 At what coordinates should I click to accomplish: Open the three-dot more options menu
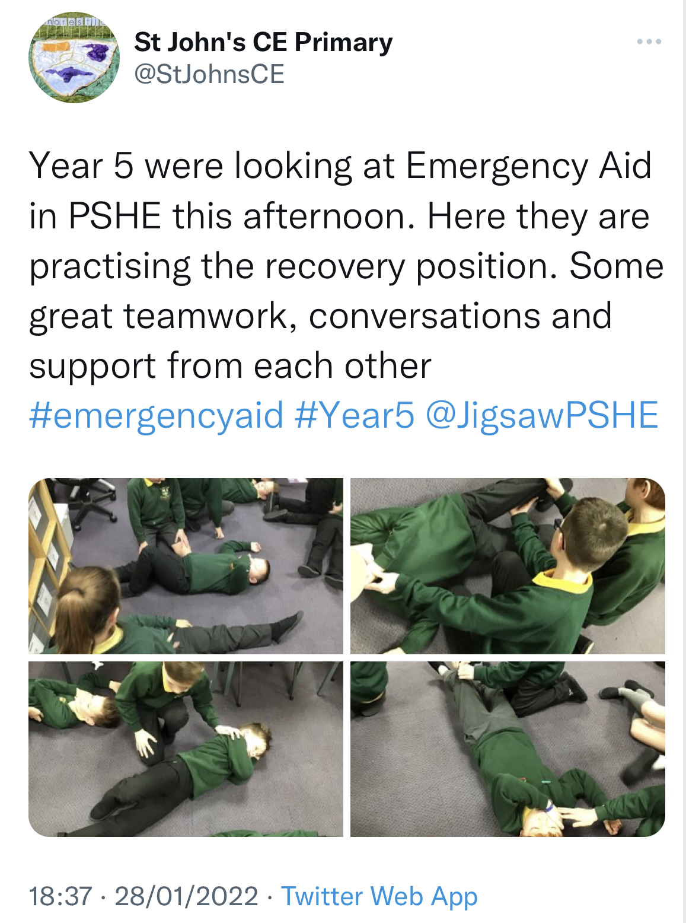pyautogui.click(x=649, y=42)
